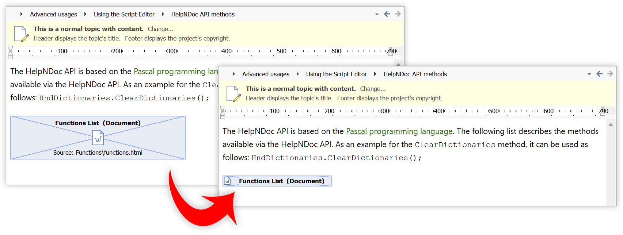Open Pascal programming lan… link, background window
623x235 pixels.
point(176,72)
